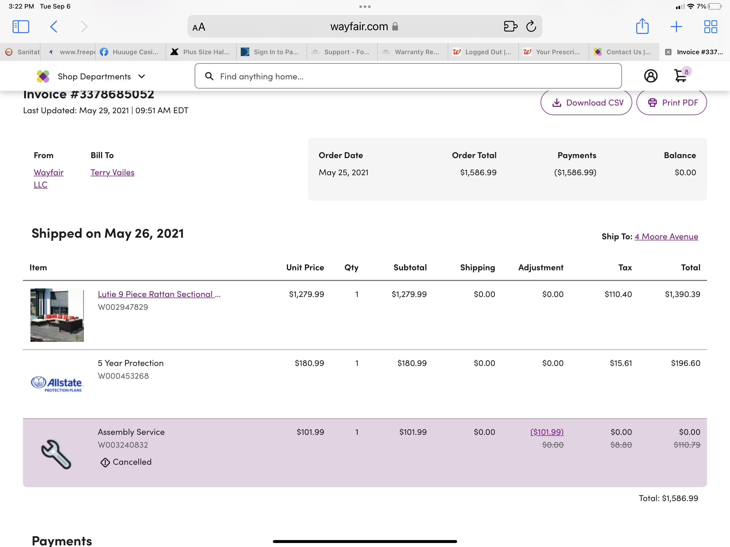Reload the current page
The image size is (730, 547).
(x=531, y=26)
